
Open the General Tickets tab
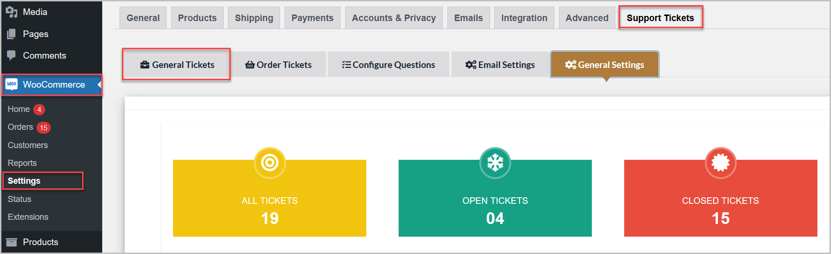click(176, 64)
